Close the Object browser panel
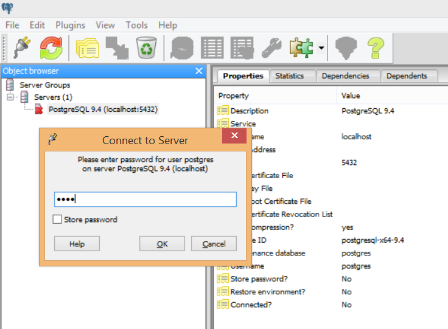The height and width of the screenshot is (329, 448). [x=199, y=71]
